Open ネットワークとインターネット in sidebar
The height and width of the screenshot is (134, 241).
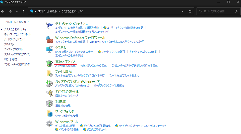click(18, 34)
